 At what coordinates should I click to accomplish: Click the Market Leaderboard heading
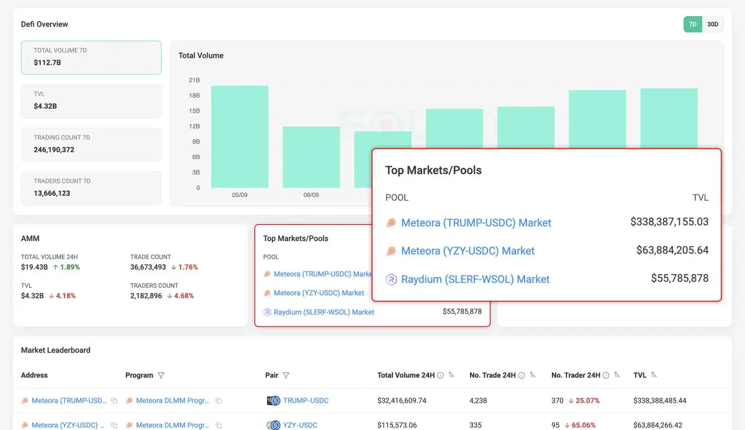(x=56, y=350)
